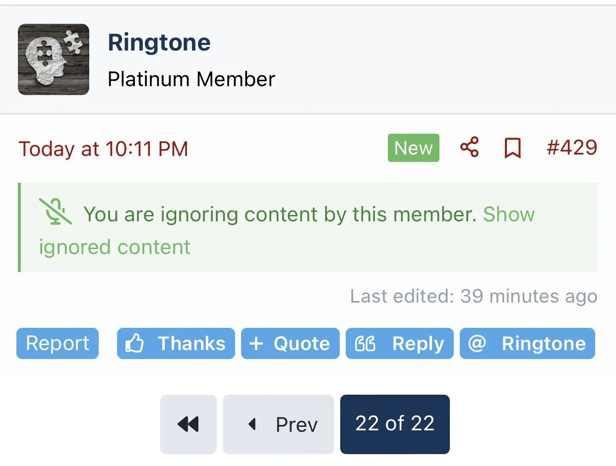
Task: Open the 22 of 22 page selector
Action: (x=395, y=424)
